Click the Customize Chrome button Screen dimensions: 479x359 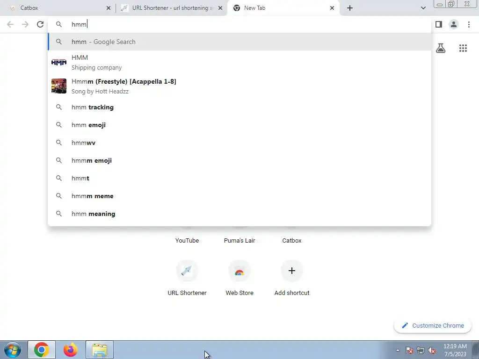click(x=433, y=326)
